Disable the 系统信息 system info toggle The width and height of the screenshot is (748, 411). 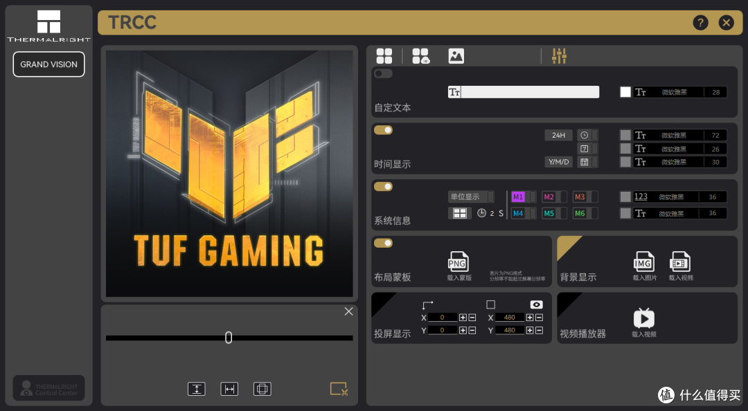[x=383, y=186]
